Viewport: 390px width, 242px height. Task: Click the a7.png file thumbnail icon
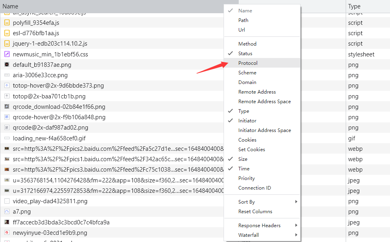coord(7,212)
